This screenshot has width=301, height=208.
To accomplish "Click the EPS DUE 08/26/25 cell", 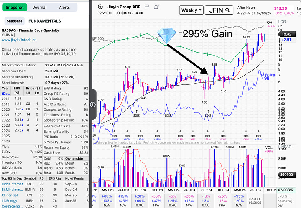I will (x=255, y=201).
